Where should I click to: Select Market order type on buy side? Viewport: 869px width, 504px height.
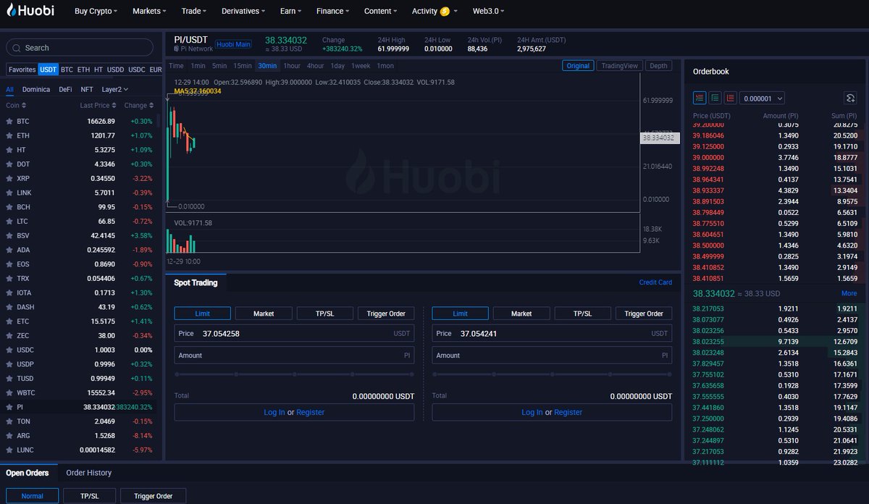tap(264, 314)
